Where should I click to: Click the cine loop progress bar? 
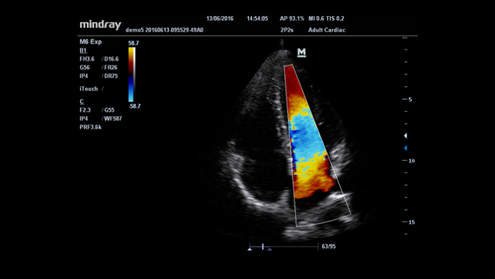tap(283, 246)
